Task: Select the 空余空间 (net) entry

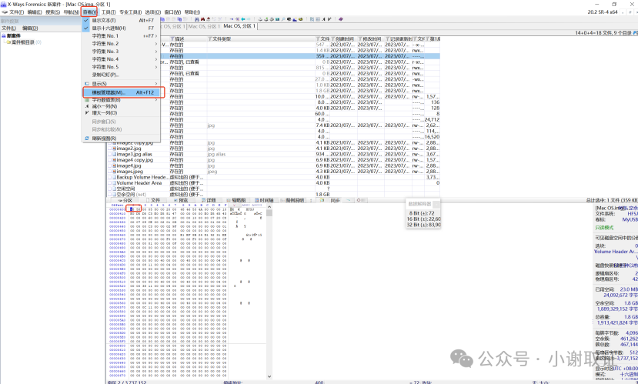Action: pos(132,195)
